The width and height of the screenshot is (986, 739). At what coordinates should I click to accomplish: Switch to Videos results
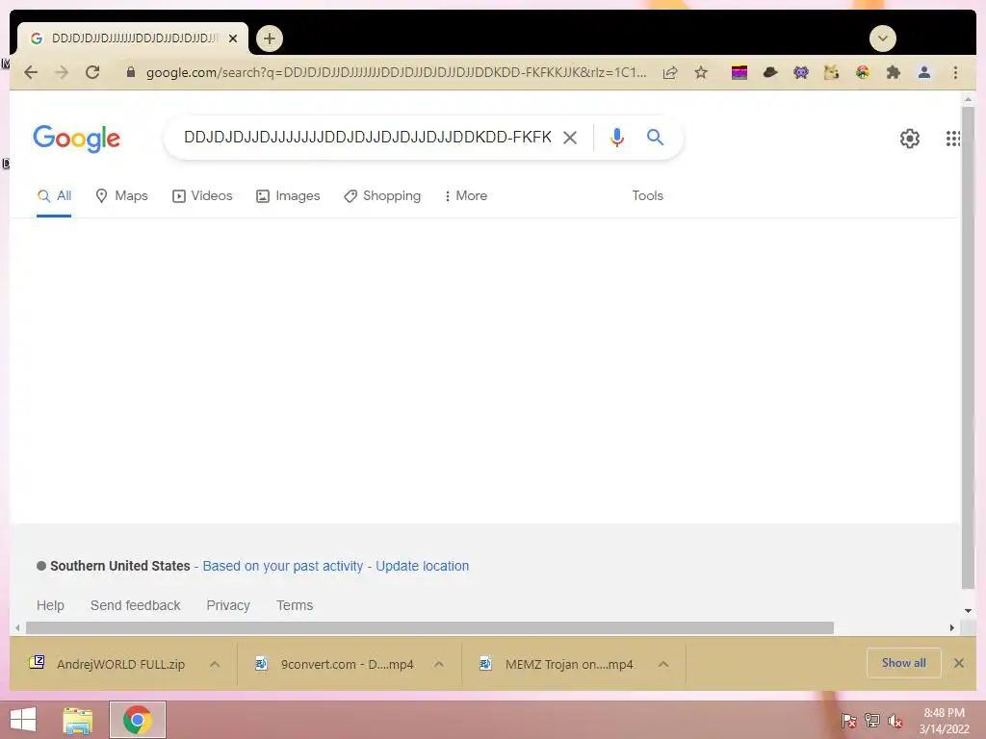click(x=202, y=196)
